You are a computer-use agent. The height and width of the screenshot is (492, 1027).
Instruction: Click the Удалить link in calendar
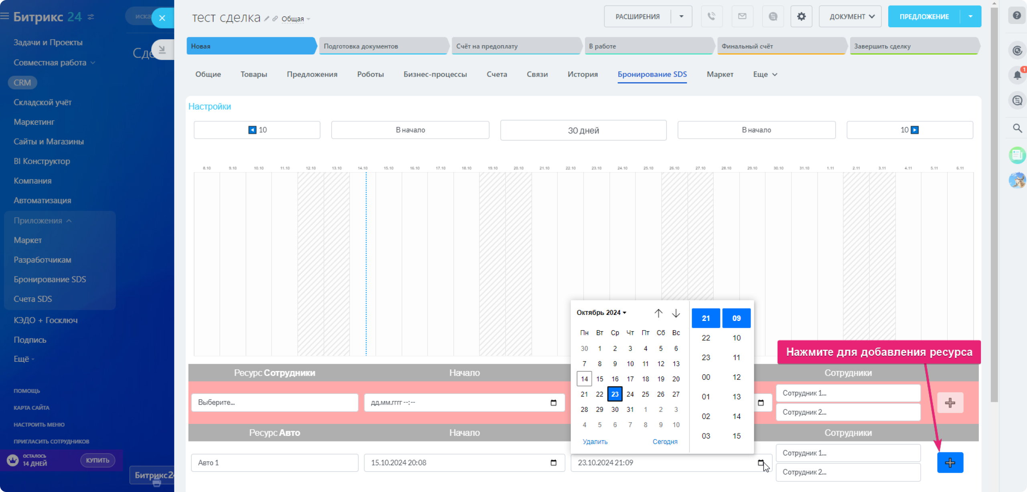595,442
